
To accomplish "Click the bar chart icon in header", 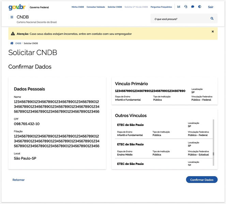I will [x=179, y=7].
